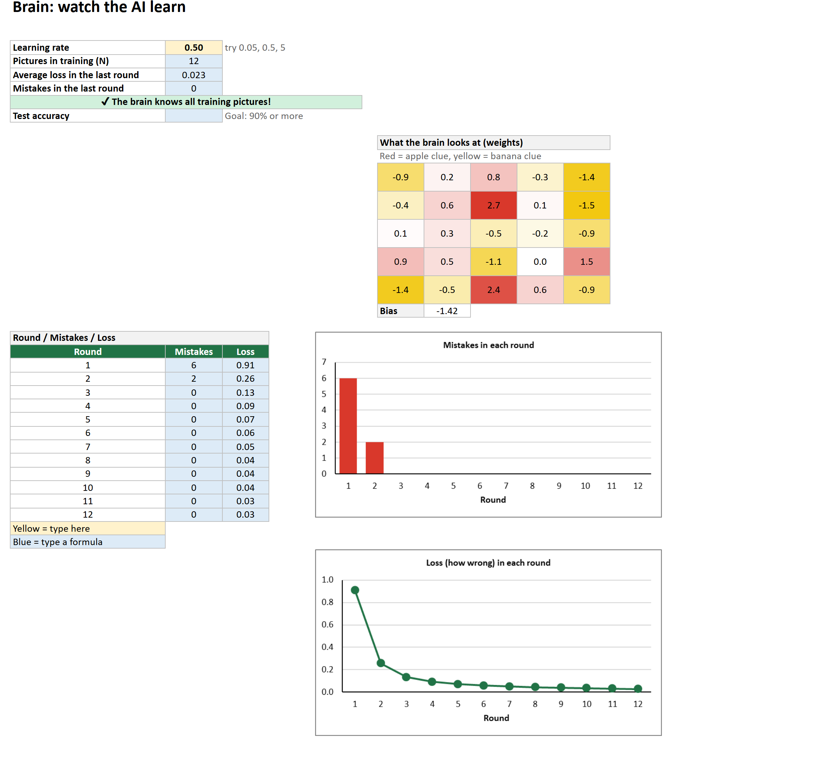This screenshot has width=836, height=781.
Task: Select the 'Blue = type a formula' legend cell
Action: pyautogui.click(x=88, y=542)
